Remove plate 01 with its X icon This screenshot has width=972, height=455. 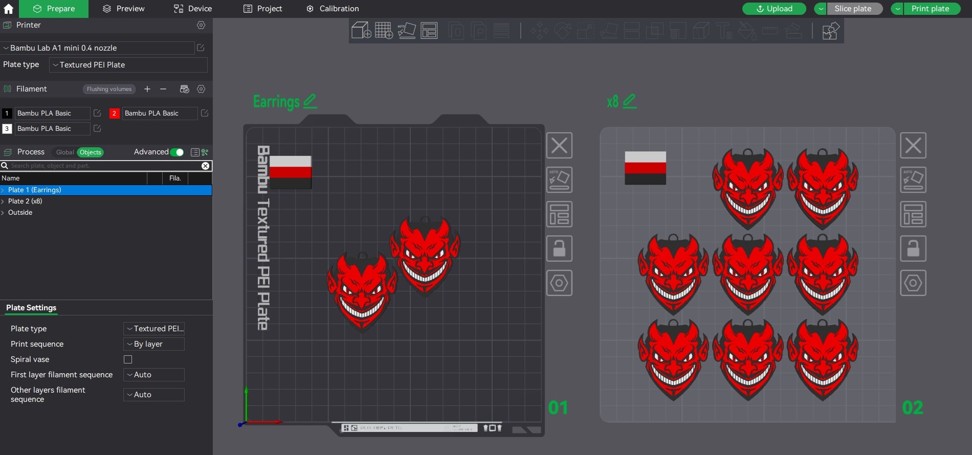559,146
